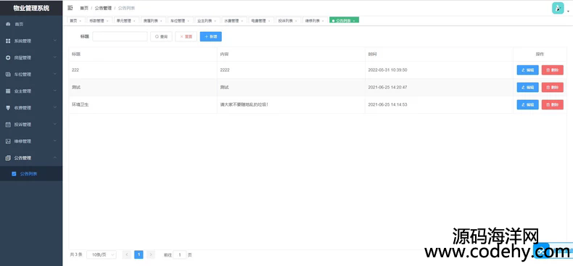The image size is (573, 266).
Task: Delete the 环境卫生 announcement row
Action: 553,104
